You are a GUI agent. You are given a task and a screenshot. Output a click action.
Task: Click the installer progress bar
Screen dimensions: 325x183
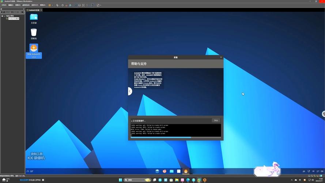coord(176,137)
